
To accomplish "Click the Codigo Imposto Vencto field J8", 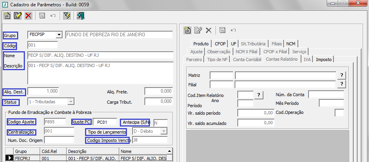I will (x=150, y=140).
